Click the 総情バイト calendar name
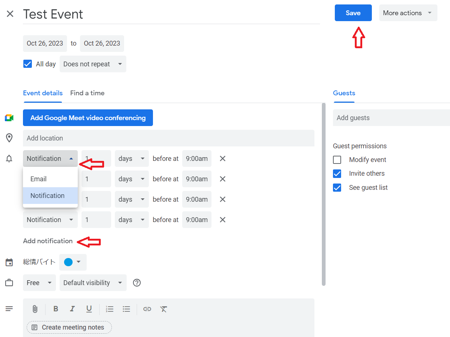Image resolution: width=450 pixels, height=337 pixels. point(39,262)
